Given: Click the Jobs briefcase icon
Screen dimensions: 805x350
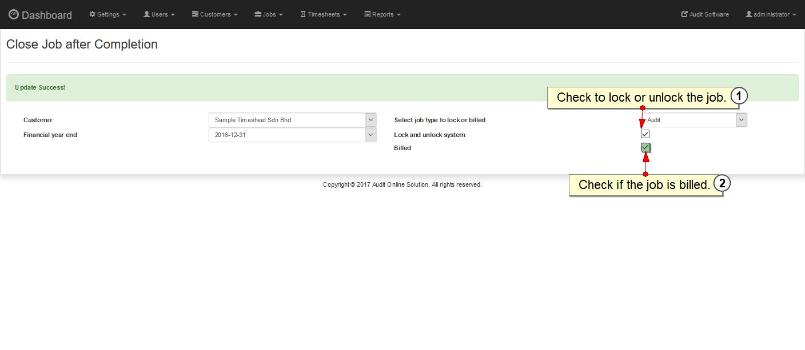Looking at the screenshot, I should pyautogui.click(x=258, y=14).
